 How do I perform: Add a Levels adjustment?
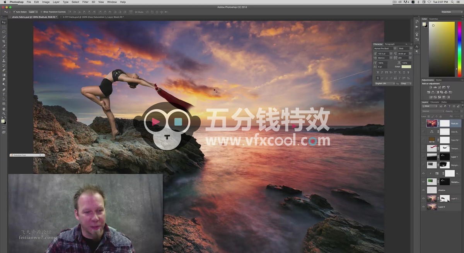435,87
